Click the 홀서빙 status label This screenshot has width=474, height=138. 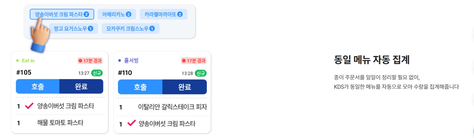[x=131, y=60]
